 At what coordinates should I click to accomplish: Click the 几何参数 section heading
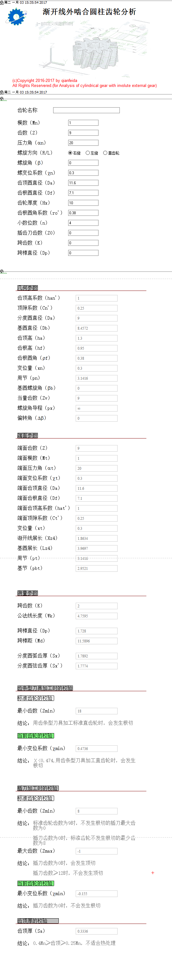pyautogui.click(x=28, y=288)
